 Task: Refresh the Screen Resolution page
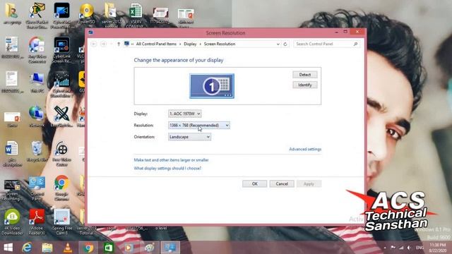(x=285, y=44)
